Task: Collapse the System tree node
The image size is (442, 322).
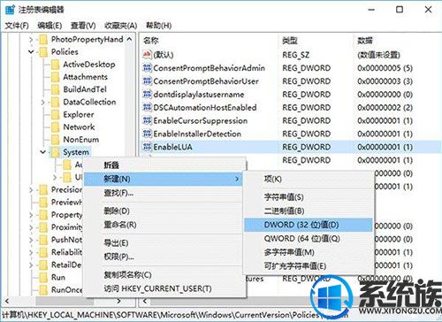Action: coord(43,152)
